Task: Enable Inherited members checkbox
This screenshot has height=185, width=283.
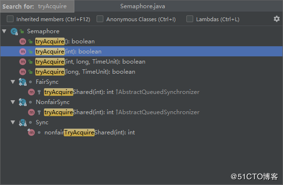Action: (x=10, y=19)
